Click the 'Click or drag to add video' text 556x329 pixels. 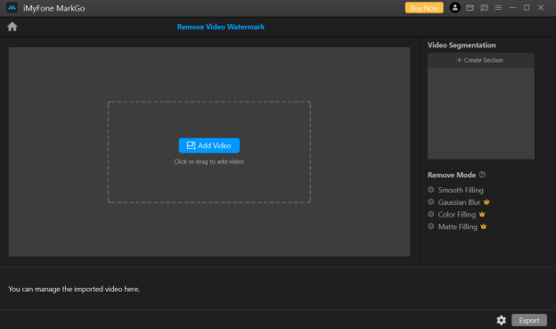point(208,161)
